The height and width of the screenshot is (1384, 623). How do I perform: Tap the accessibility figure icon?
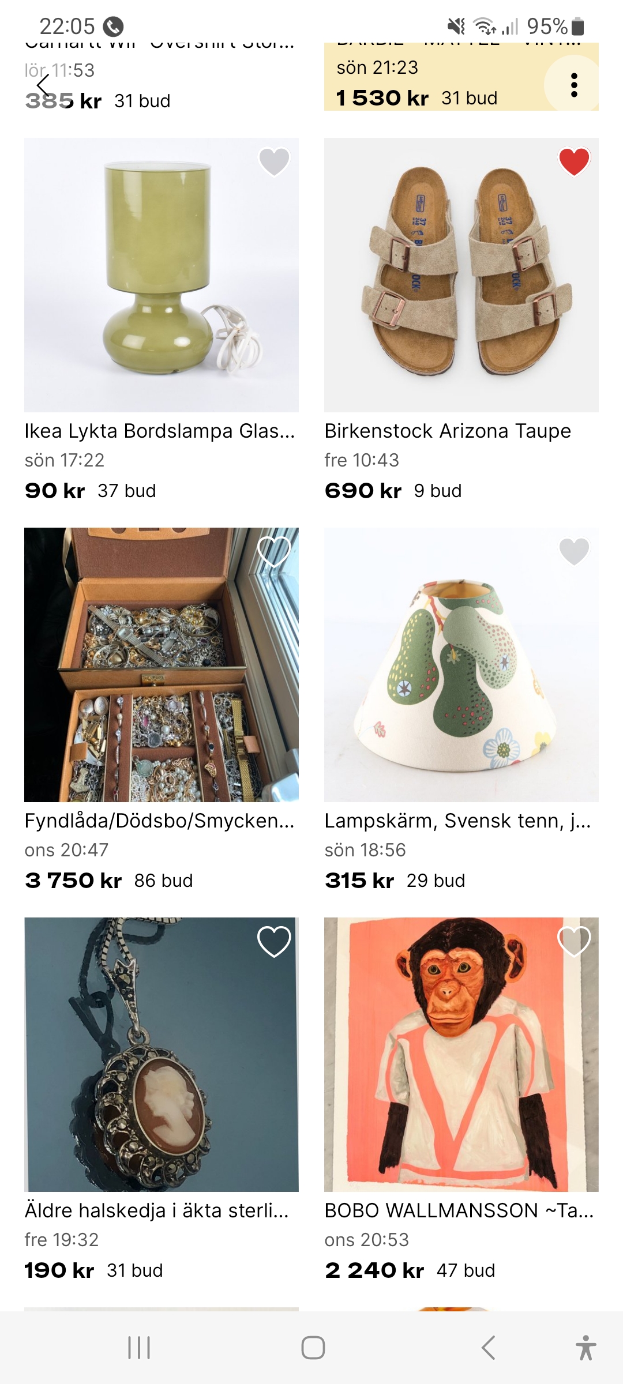point(586,1348)
